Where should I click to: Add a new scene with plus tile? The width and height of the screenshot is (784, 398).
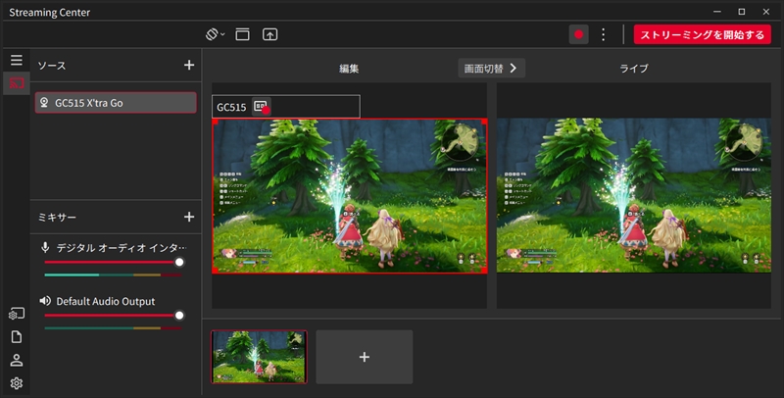pyautogui.click(x=365, y=357)
